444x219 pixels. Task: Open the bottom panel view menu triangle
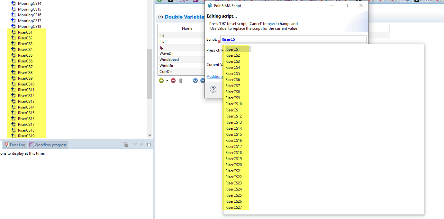[135, 144]
